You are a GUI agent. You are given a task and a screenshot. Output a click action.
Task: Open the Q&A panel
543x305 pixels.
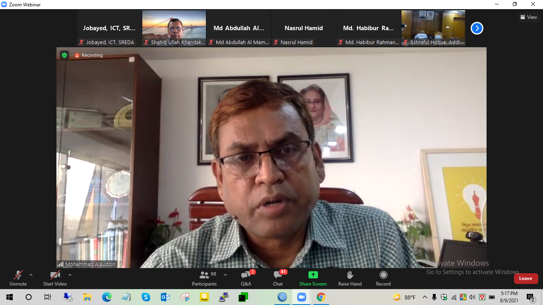tap(246, 278)
